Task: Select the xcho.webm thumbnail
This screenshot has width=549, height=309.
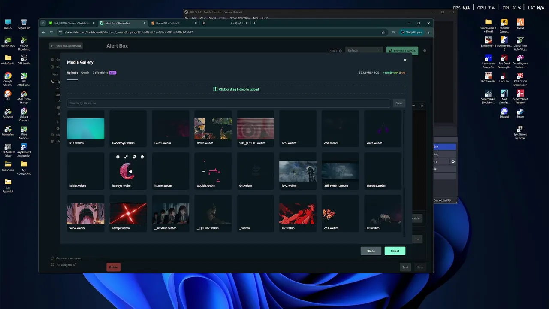Action: point(85,214)
